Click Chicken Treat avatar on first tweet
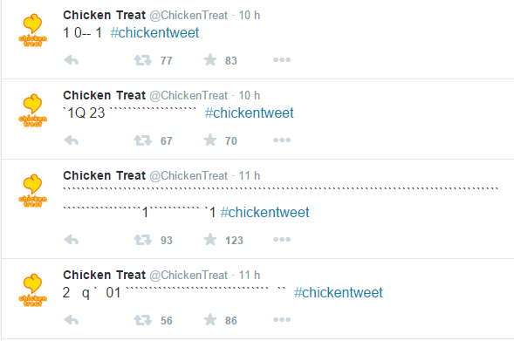The height and width of the screenshot is (341, 514). 32,31
